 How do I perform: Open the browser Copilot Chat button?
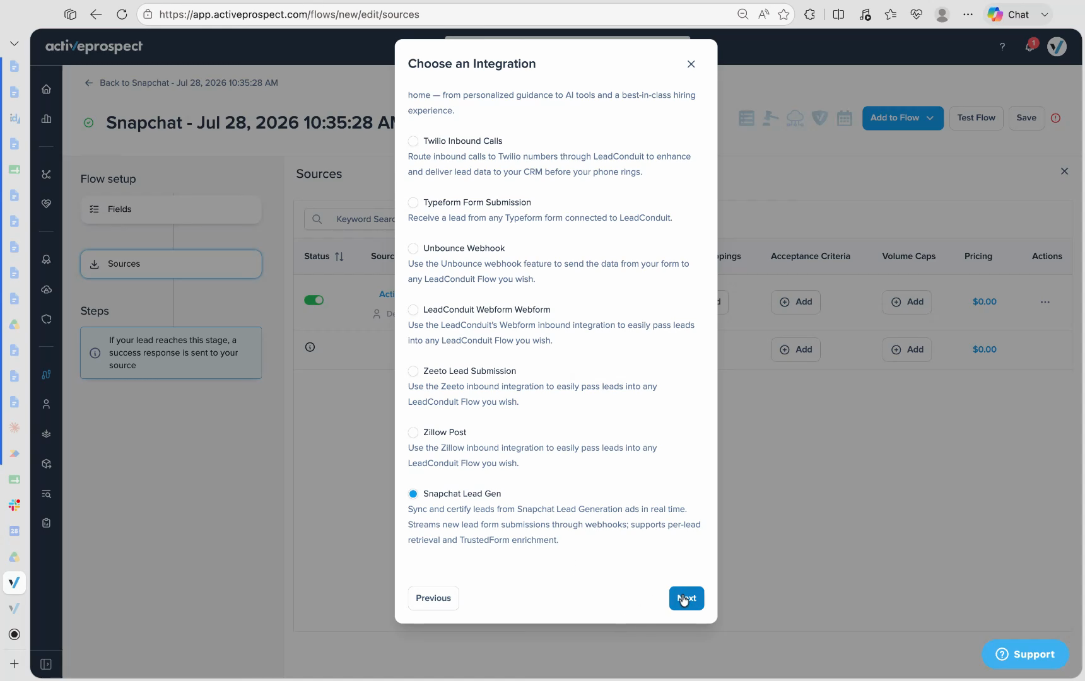click(x=1009, y=15)
